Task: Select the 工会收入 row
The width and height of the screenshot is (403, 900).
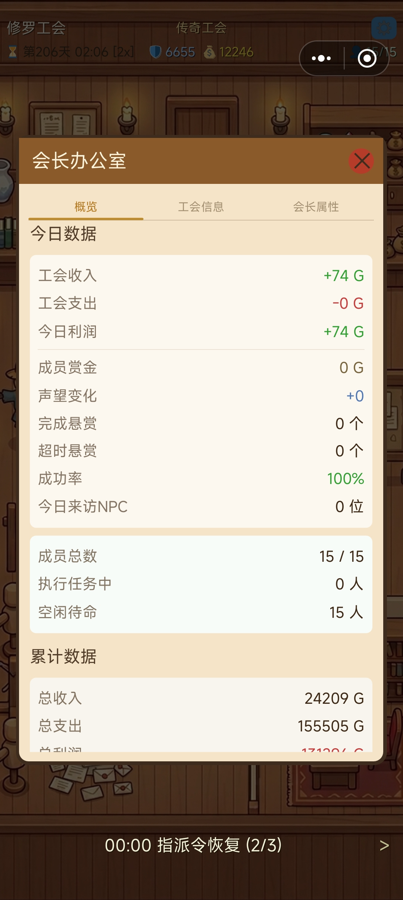Action: tap(201, 275)
